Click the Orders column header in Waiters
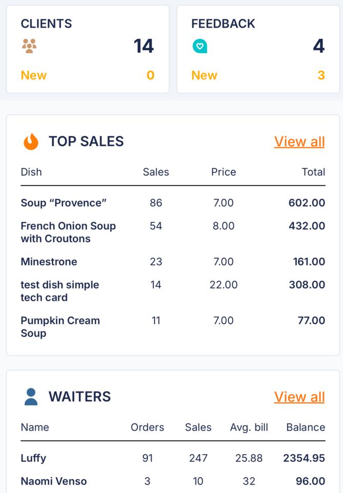The image size is (343, 493). click(147, 428)
